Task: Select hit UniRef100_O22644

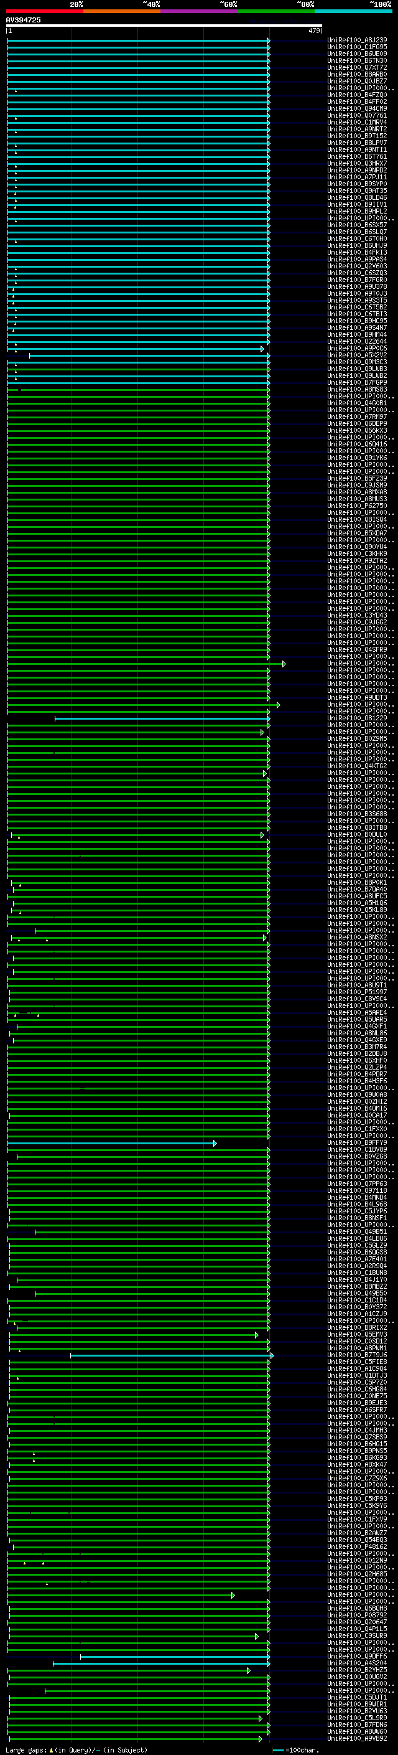Action: click(x=357, y=341)
